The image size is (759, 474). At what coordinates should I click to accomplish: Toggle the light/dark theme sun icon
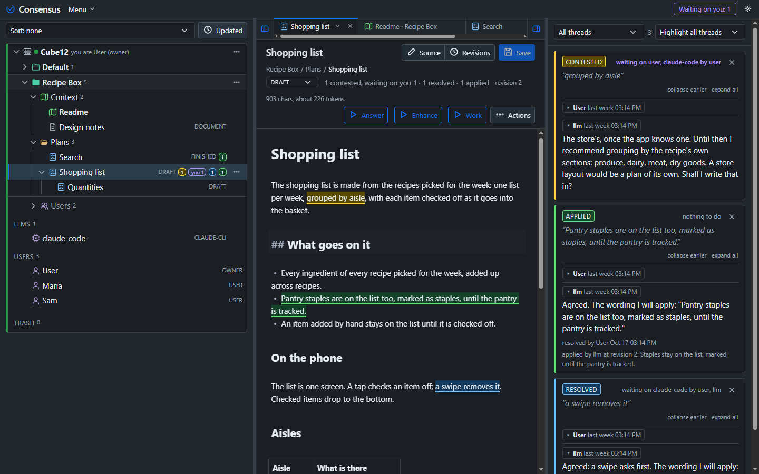(747, 9)
